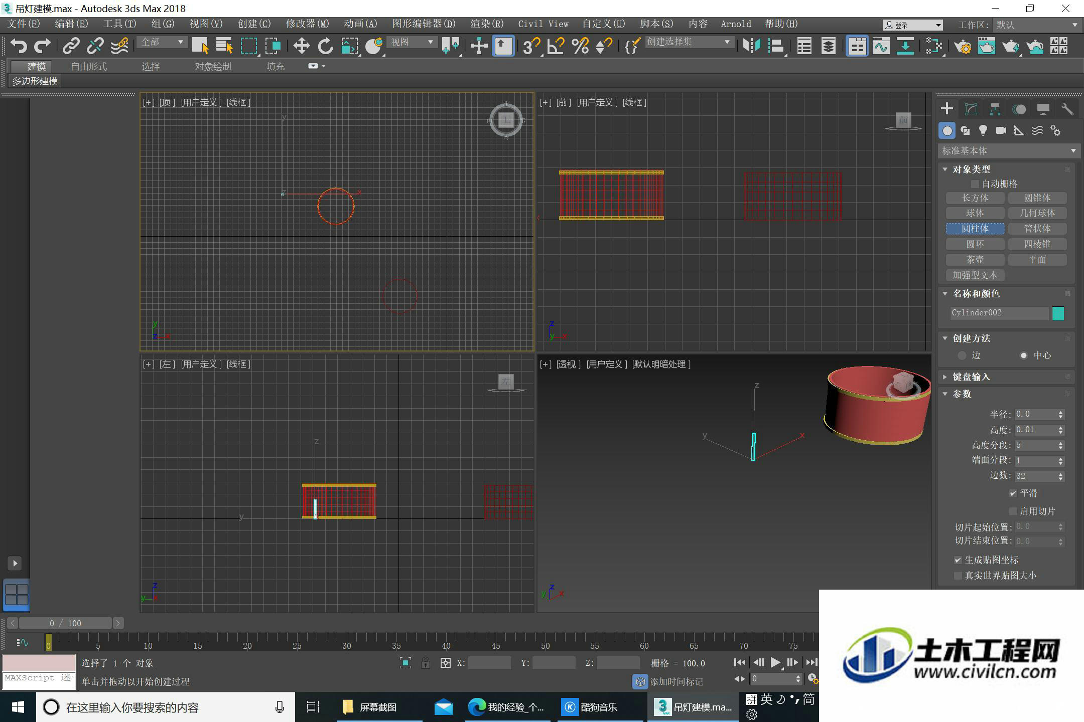This screenshot has height=722, width=1084.
Task: Collapse the 名称和颜色 rollout
Action: point(945,294)
